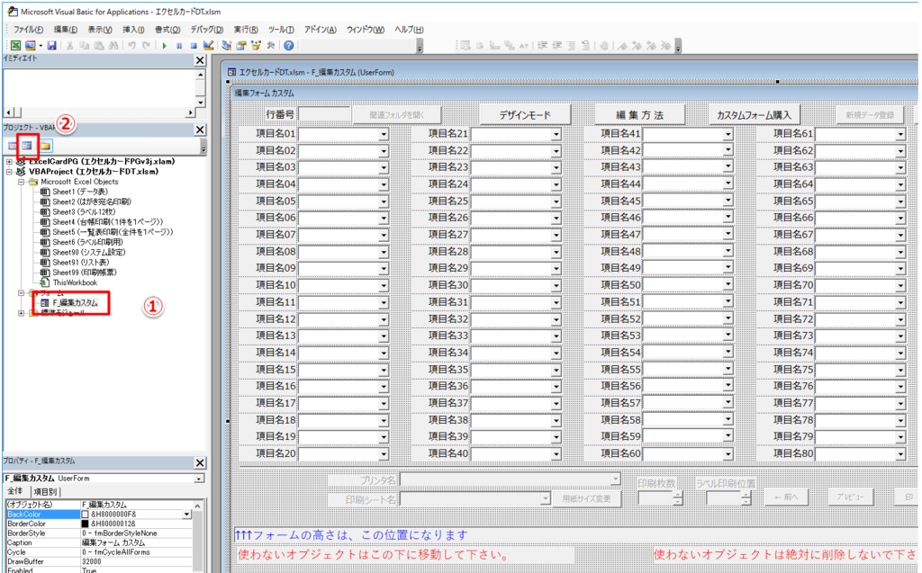
Task: Open Object Browser toolbar icon
Action: click(256, 45)
